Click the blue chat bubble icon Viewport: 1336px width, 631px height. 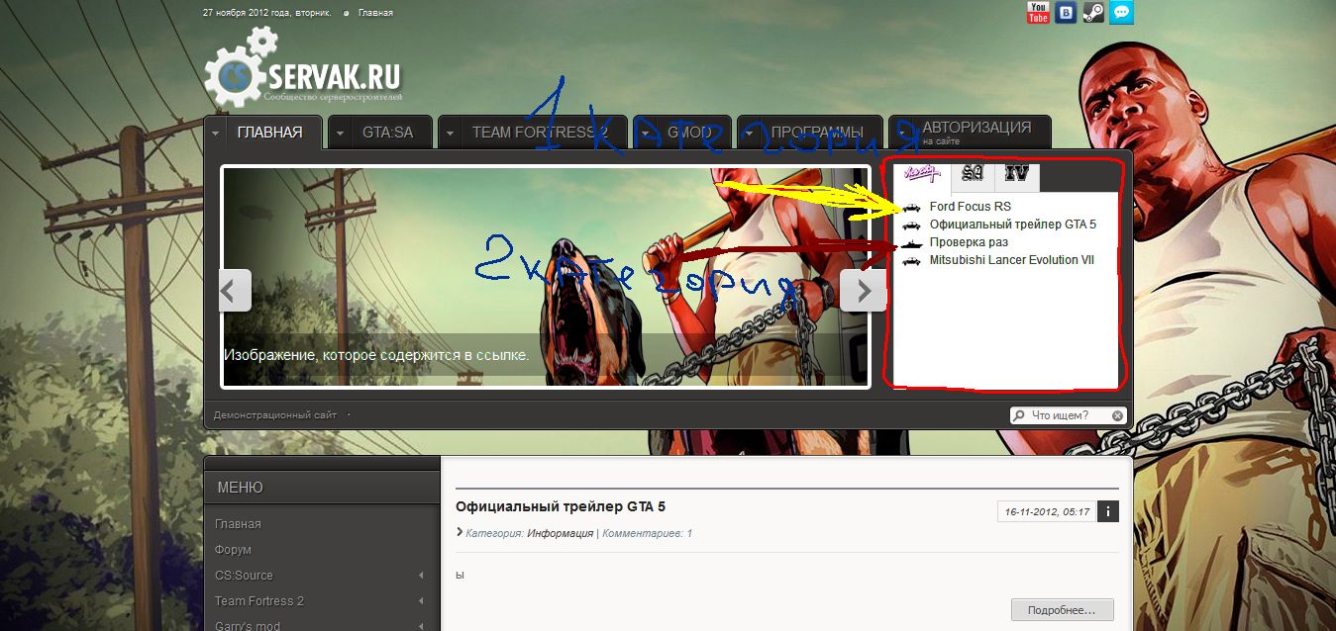(x=1121, y=13)
